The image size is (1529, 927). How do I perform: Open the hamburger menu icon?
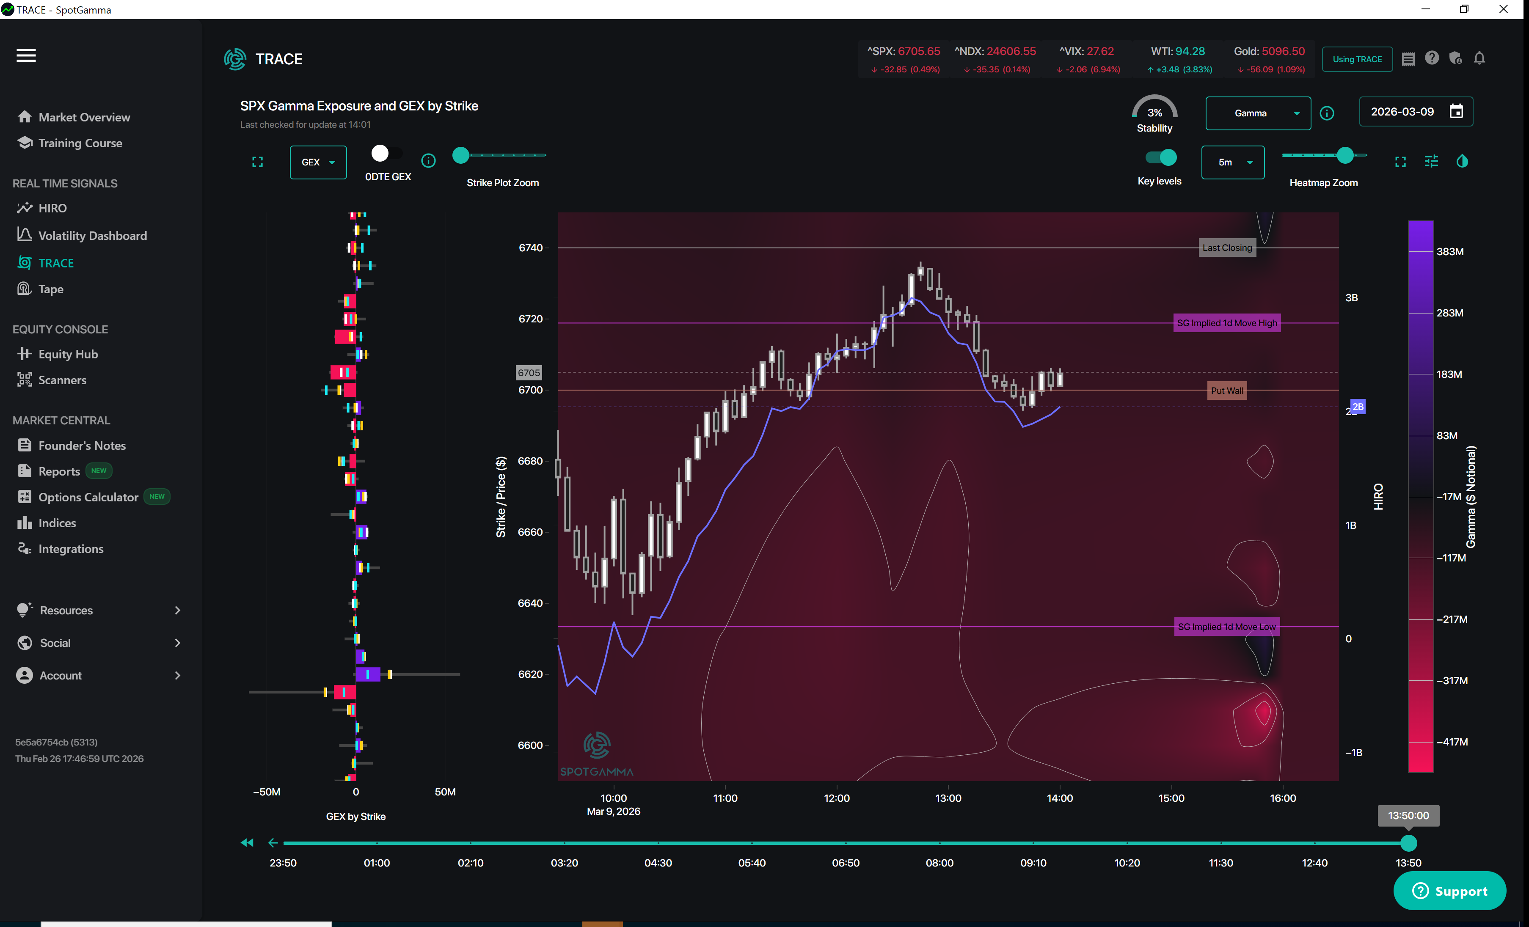click(x=26, y=56)
